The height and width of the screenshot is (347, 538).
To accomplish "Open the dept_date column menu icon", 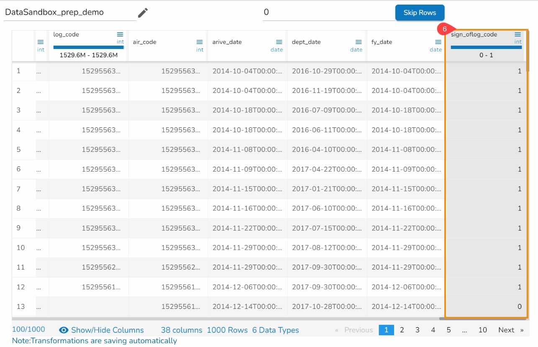I will (359, 42).
